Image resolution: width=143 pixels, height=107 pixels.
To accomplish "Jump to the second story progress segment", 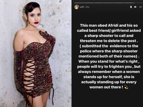I will 89,3.
